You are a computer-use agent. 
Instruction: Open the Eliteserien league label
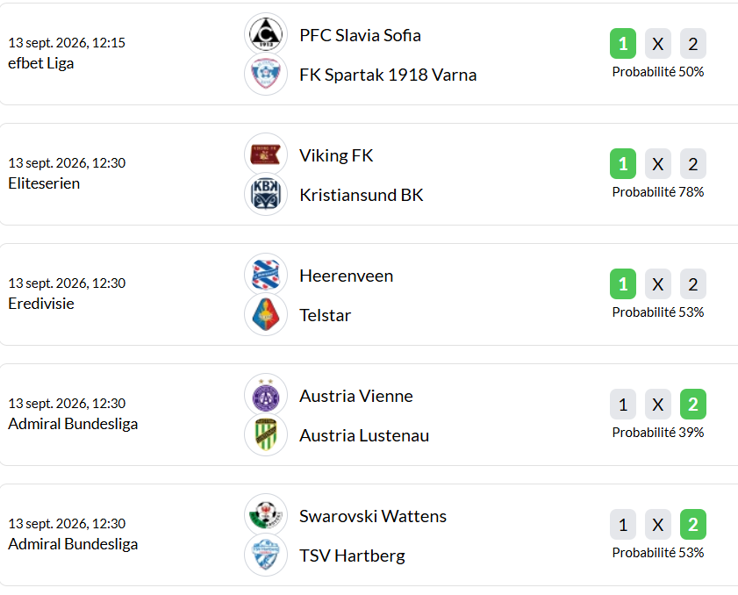coord(44,183)
